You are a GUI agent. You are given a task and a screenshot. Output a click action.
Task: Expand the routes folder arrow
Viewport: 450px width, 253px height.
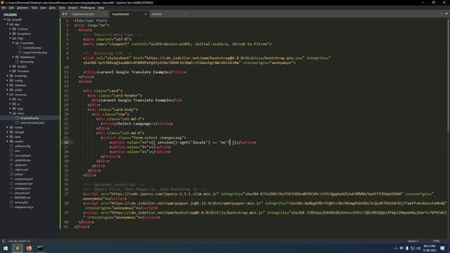click(x=8, y=127)
